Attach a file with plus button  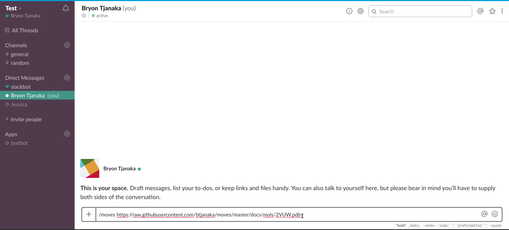point(89,215)
